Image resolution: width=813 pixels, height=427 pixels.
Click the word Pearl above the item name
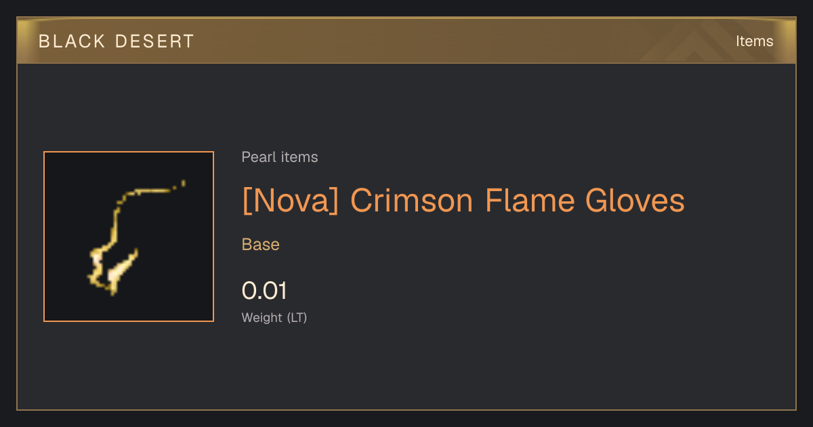coord(256,157)
